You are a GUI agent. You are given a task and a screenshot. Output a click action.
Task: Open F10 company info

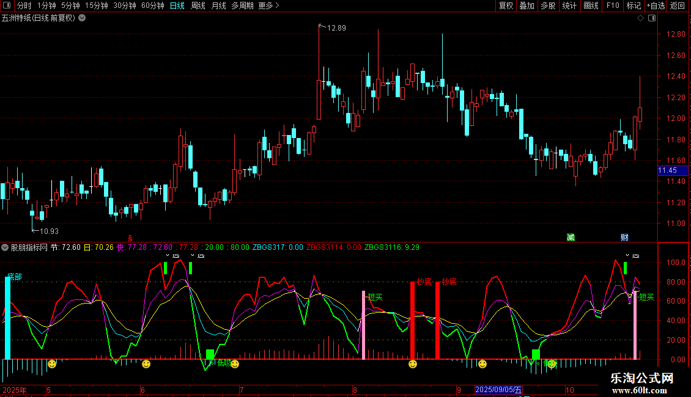click(x=613, y=5)
